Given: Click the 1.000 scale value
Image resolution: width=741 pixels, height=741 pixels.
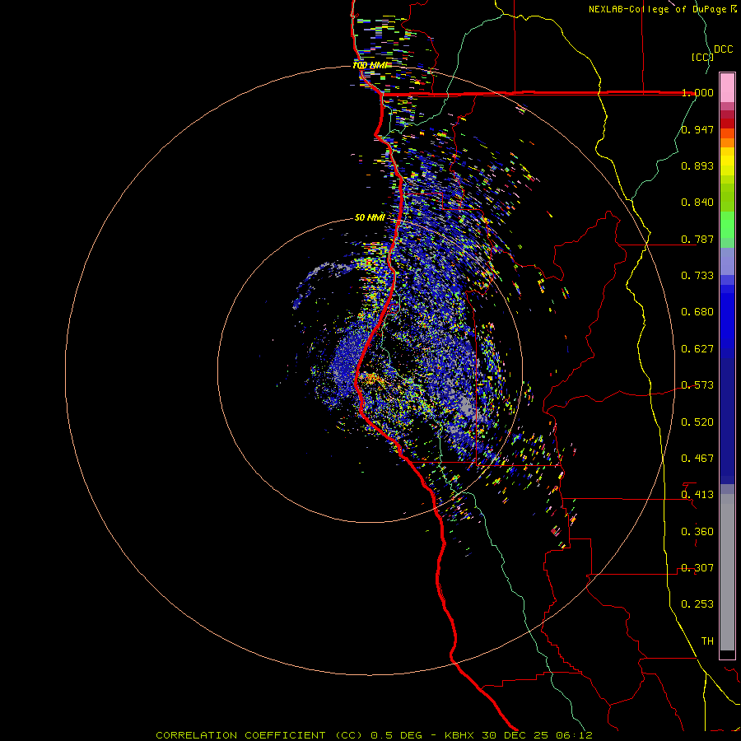Looking at the screenshot, I should (x=697, y=92).
